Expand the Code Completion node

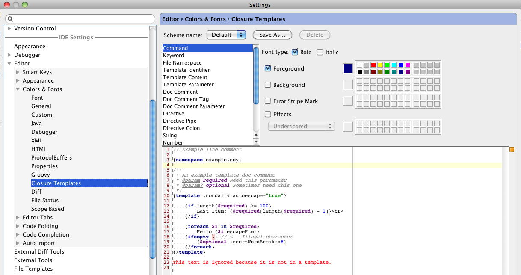pyautogui.click(x=18, y=235)
